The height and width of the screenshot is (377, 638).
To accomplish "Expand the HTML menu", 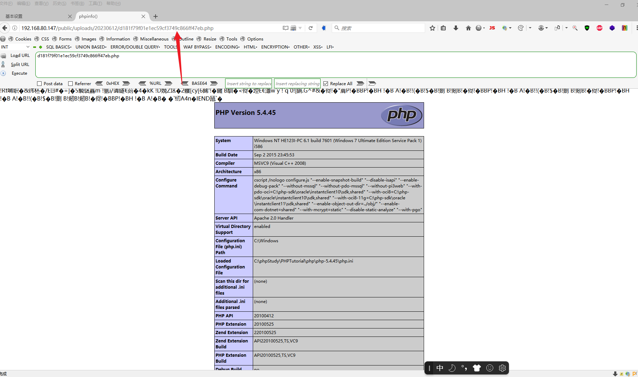I will pos(250,47).
